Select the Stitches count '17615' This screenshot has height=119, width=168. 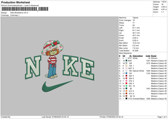pos(164,2)
